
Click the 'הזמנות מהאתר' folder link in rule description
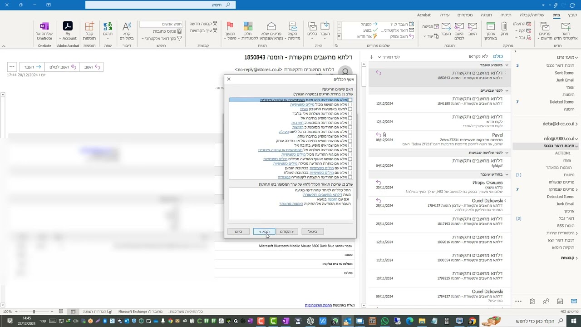click(x=291, y=204)
